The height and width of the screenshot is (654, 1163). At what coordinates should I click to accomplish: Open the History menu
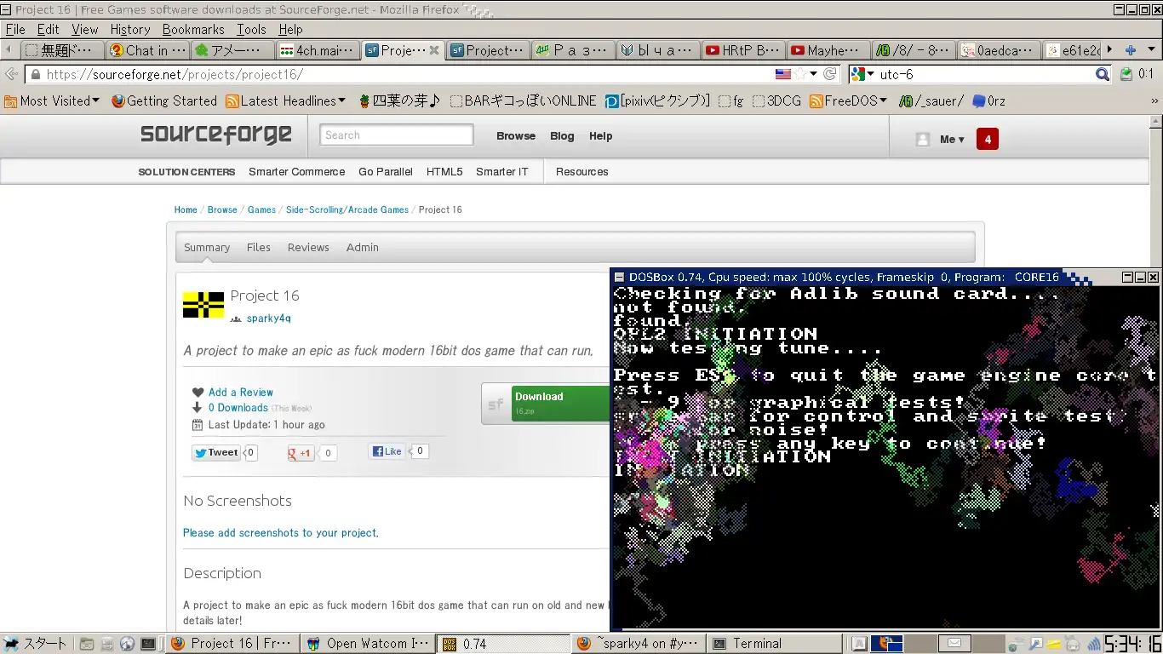tap(130, 29)
